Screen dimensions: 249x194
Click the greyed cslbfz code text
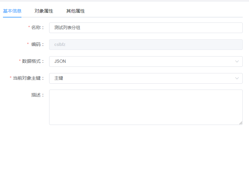click(60, 45)
